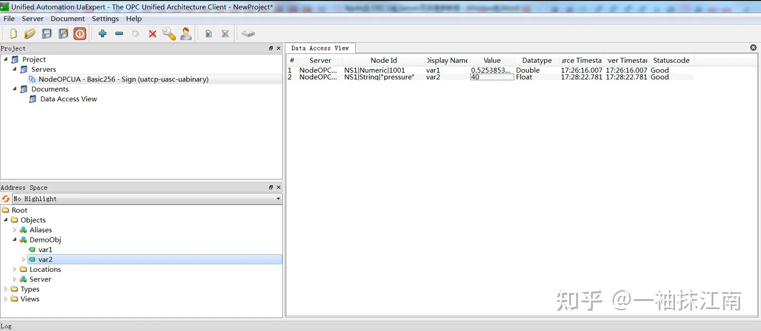Click the NS1|Numeric|1001 node id cell

[375, 70]
